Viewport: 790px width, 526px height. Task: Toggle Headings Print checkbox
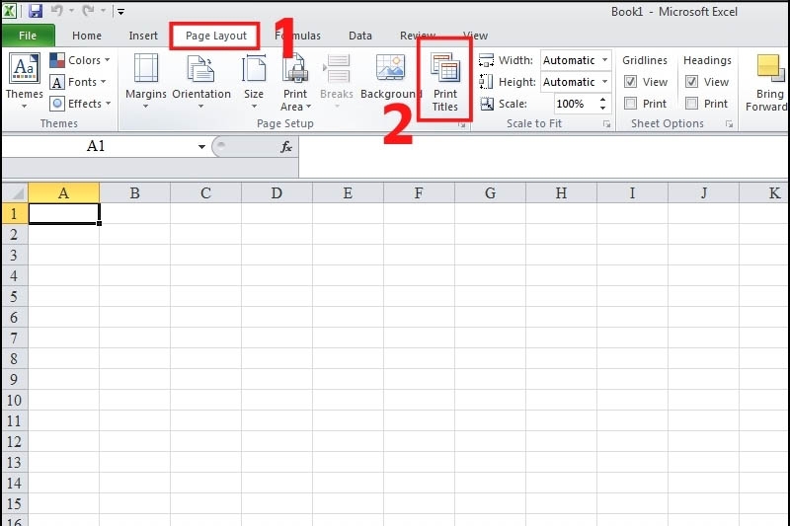[x=692, y=104]
